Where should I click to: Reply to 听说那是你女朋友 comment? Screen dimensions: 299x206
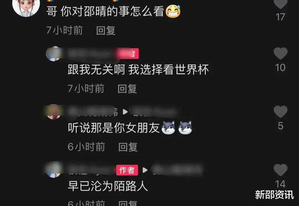pos(128,147)
